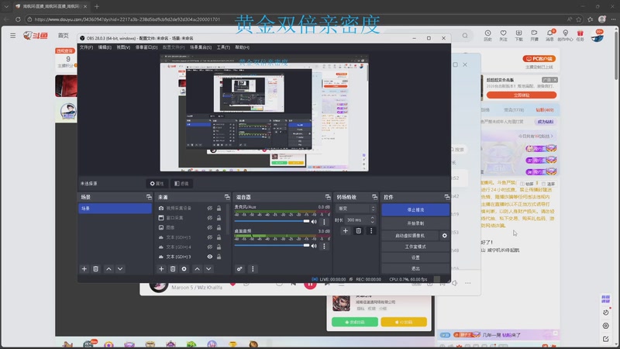Screen dimensions: 620x349
Task: Open the 视图(V) menu in OBS
Action: point(123,47)
